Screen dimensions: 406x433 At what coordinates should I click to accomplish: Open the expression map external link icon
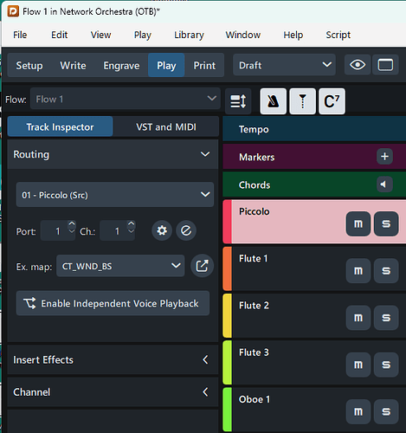pos(202,266)
